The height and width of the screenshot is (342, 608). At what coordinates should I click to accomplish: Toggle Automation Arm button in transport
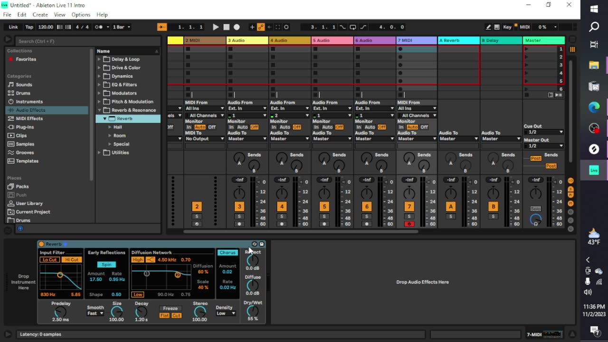pyautogui.click(x=260, y=27)
